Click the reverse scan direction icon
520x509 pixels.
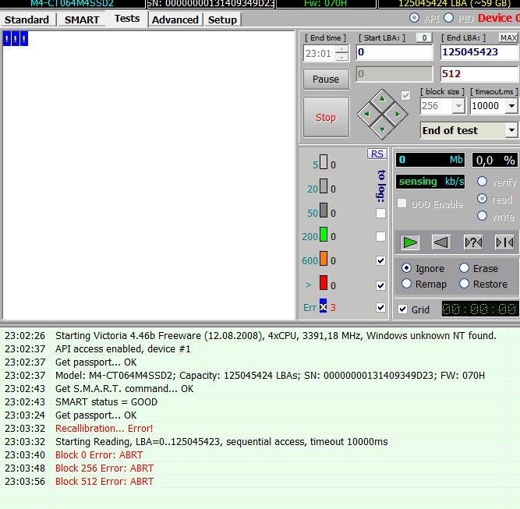[x=441, y=242]
